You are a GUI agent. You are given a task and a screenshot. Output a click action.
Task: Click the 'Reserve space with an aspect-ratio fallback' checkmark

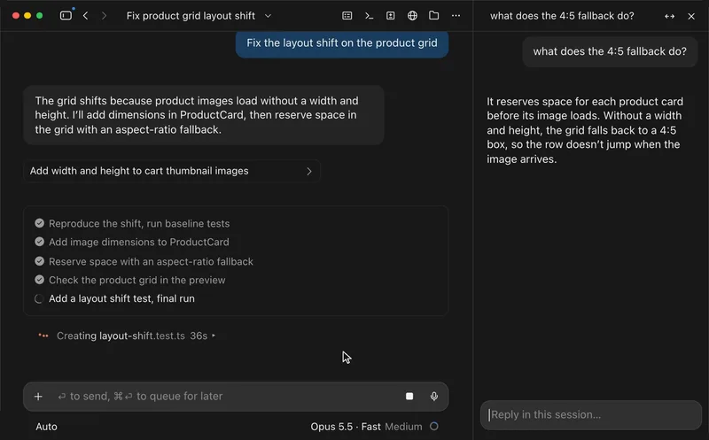click(x=39, y=261)
